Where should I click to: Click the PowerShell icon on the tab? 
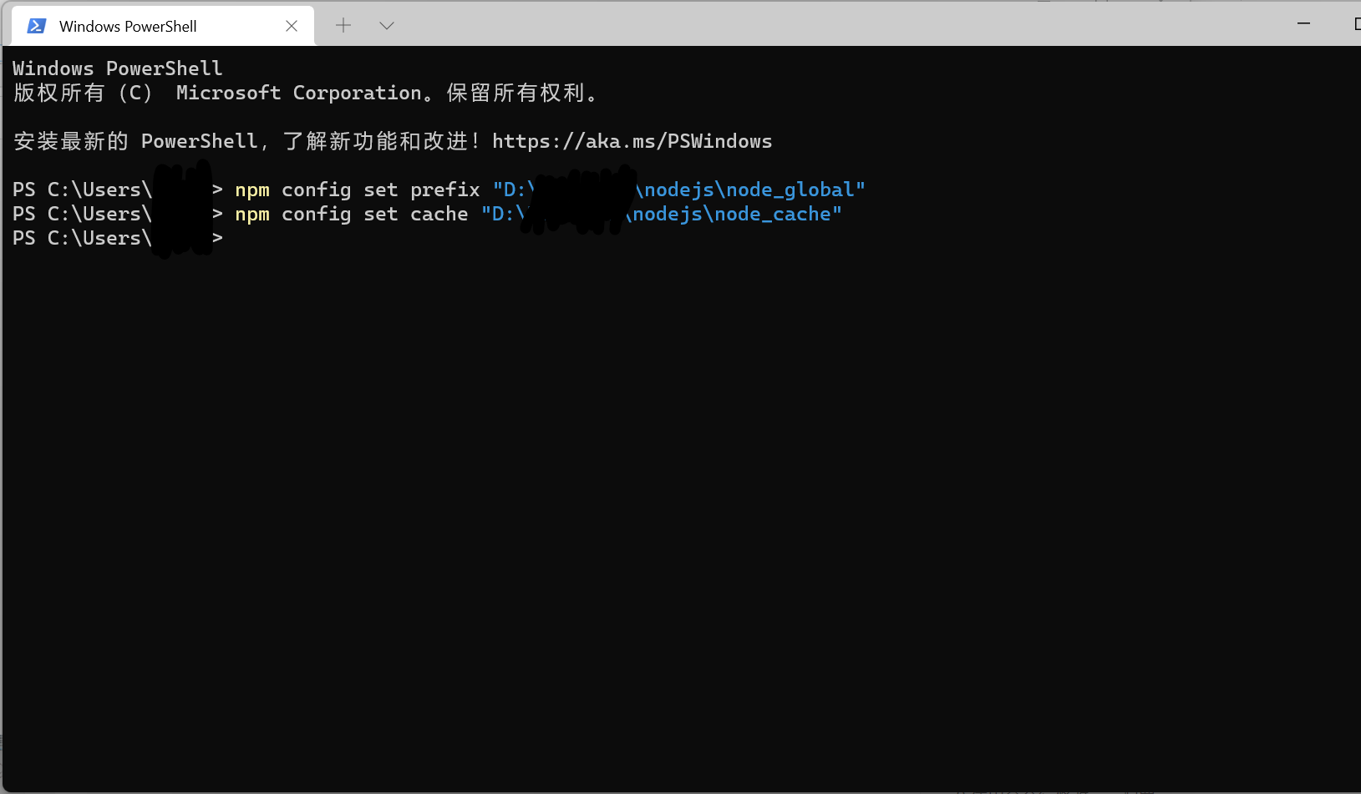pyautogui.click(x=36, y=25)
